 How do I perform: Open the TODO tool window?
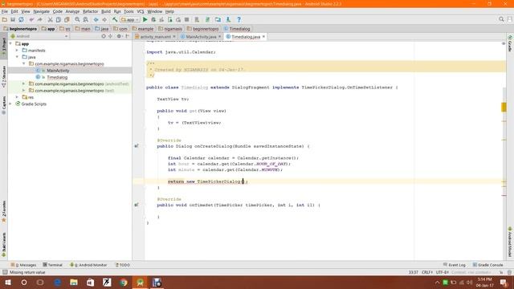coord(123,265)
